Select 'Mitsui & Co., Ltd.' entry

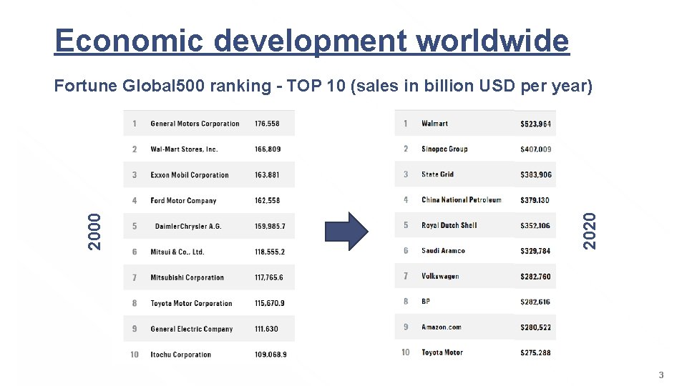[177, 252]
